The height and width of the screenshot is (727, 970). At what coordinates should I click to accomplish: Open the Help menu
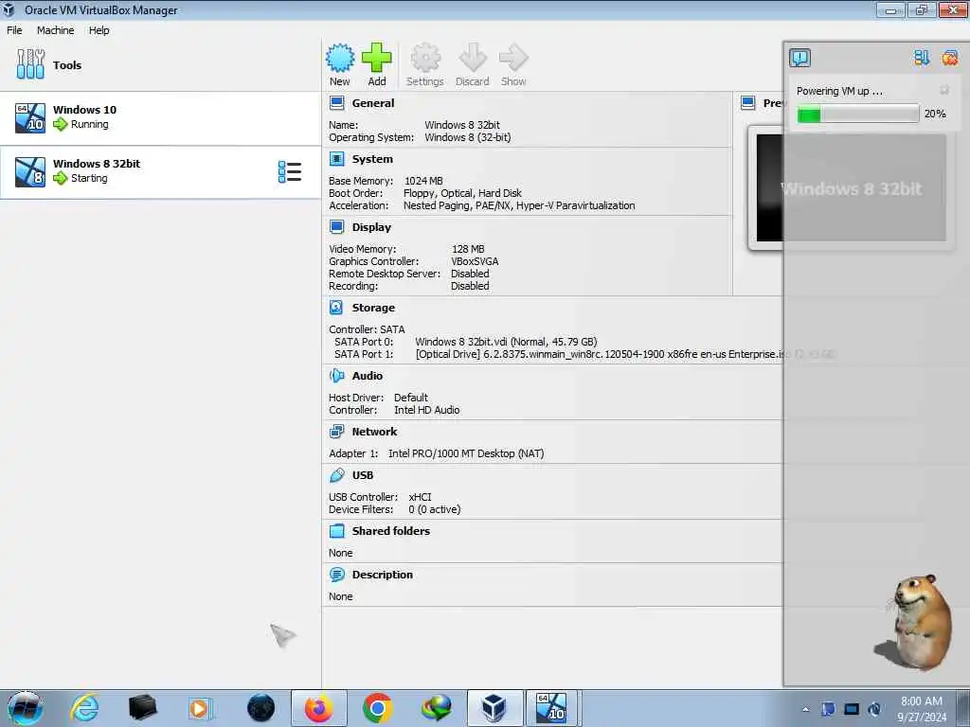pyautogui.click(x=99, y=30)
